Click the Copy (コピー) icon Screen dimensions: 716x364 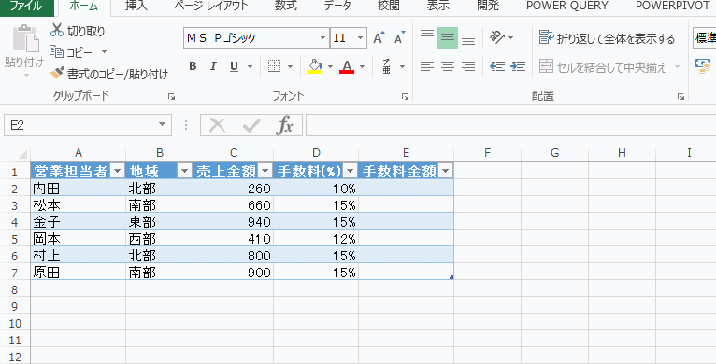[x=57, y=51]
